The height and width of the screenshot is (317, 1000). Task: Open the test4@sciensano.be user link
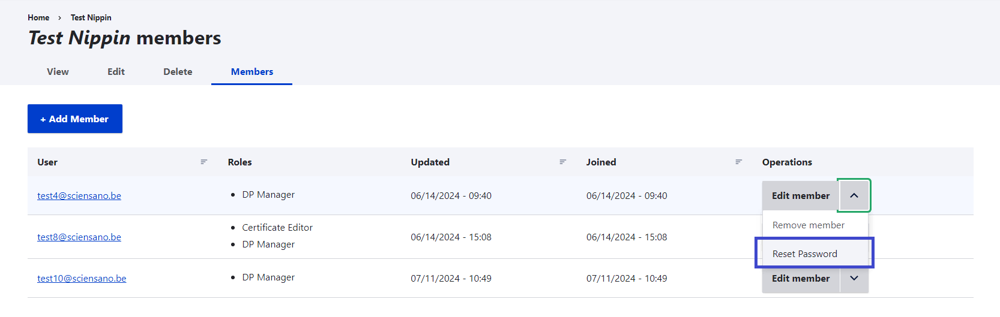(x=79, y=196)
